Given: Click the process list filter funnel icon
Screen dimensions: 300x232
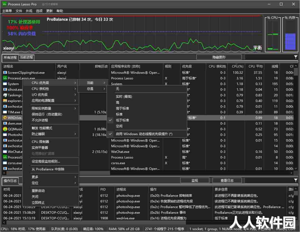Looking at the screenshot, I should (296, 57).
